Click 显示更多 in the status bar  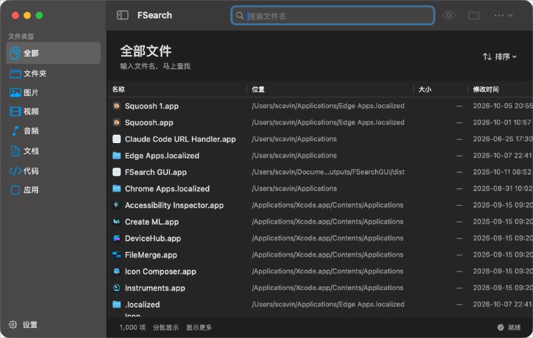199,327
